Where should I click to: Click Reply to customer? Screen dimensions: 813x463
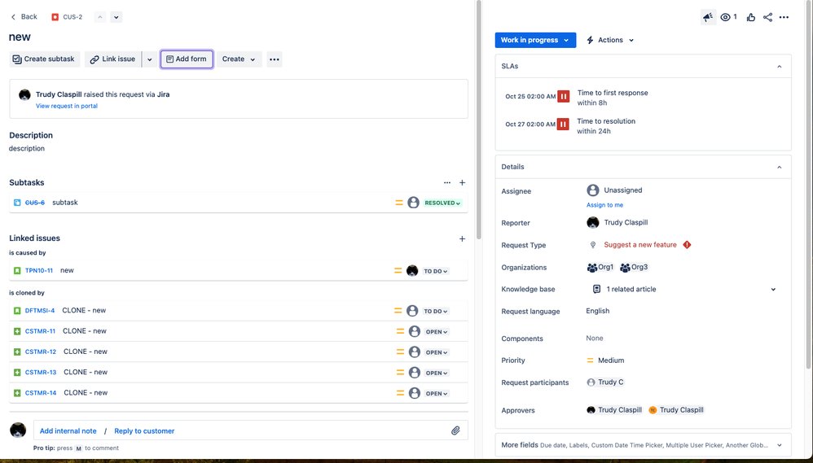tap(144, 431)
